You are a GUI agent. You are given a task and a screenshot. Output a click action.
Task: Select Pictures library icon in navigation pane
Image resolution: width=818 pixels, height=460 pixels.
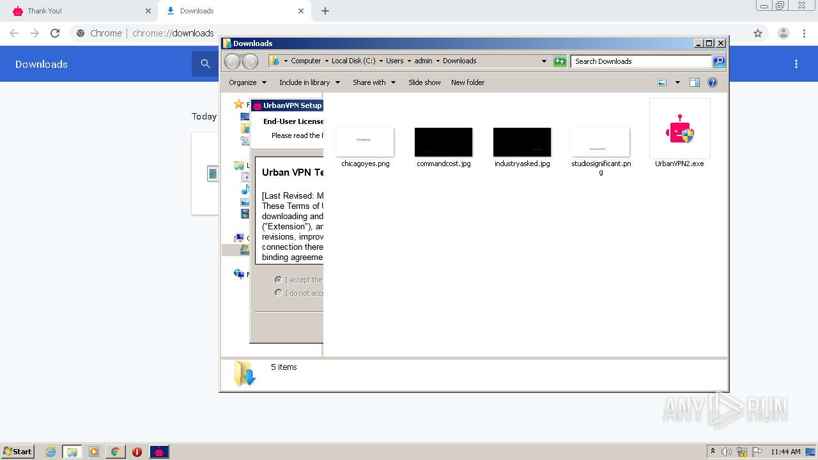(x=245, y=202)
